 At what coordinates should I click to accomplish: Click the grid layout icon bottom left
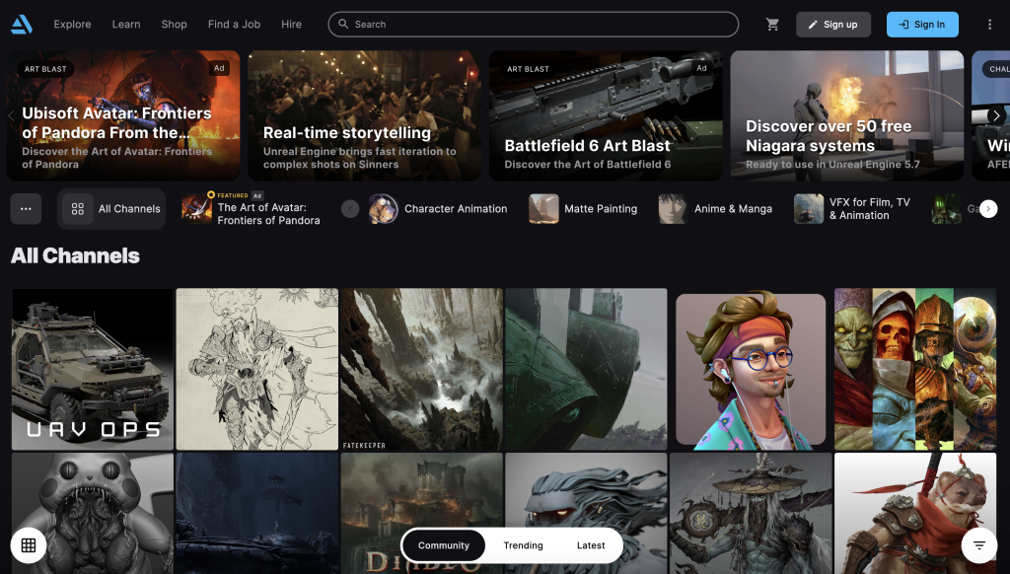[x=30, y=544]
